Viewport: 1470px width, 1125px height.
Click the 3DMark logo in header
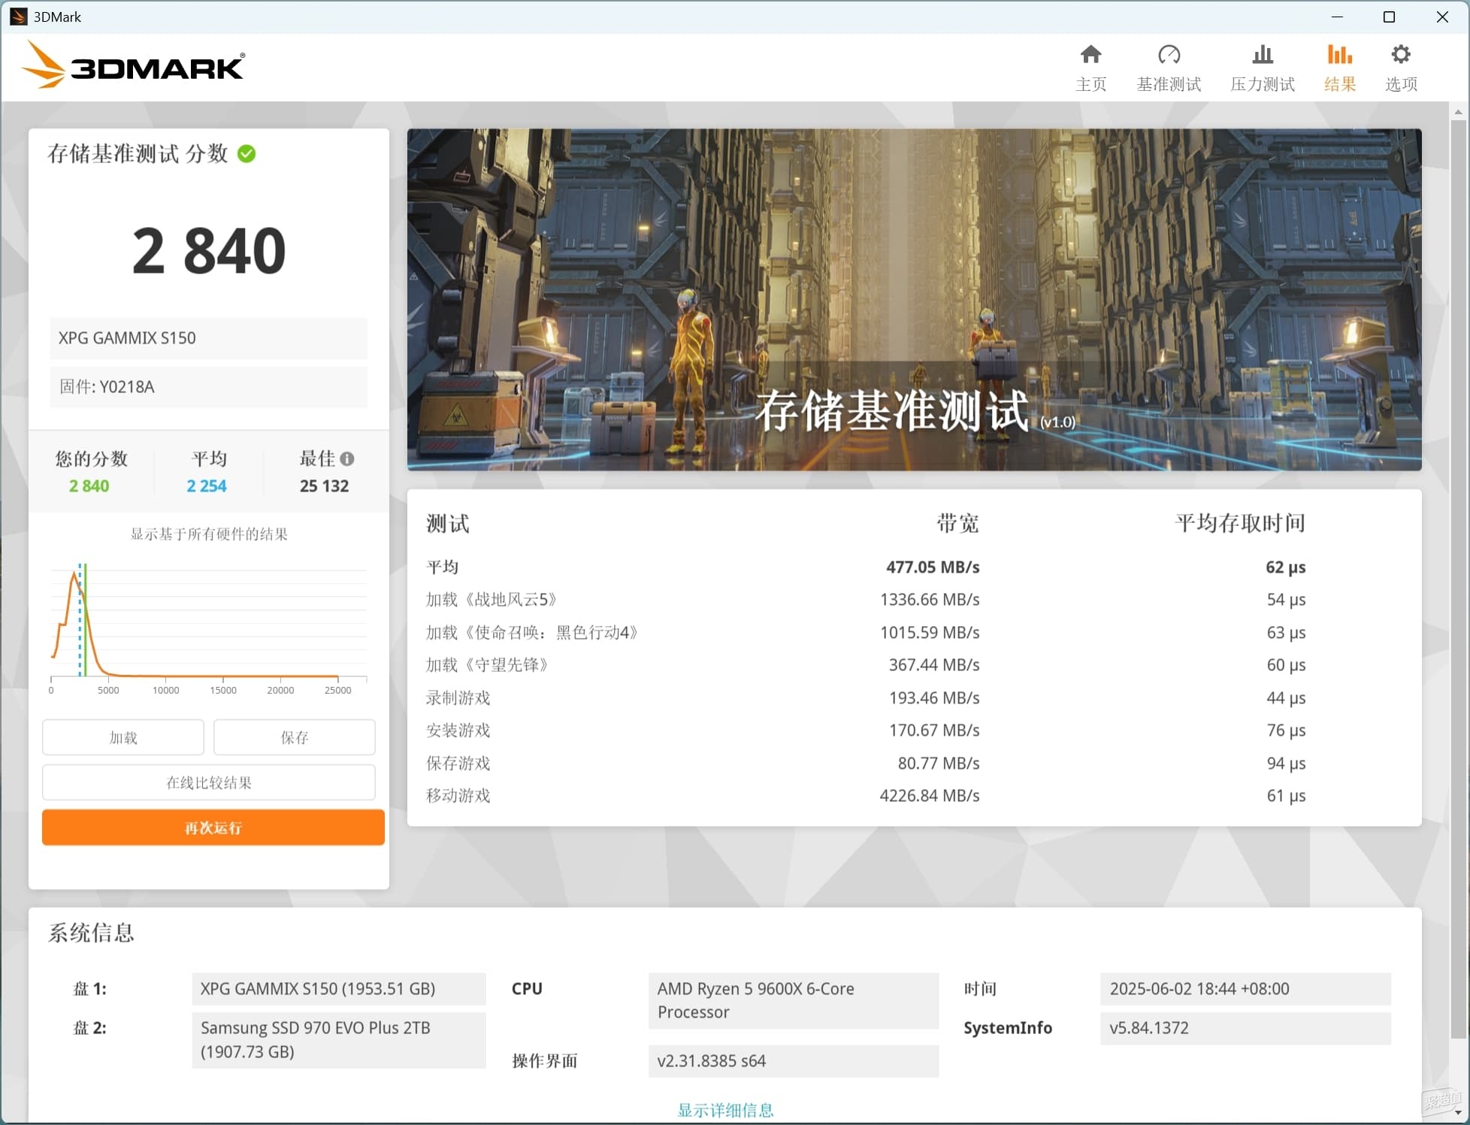(134, 65)
